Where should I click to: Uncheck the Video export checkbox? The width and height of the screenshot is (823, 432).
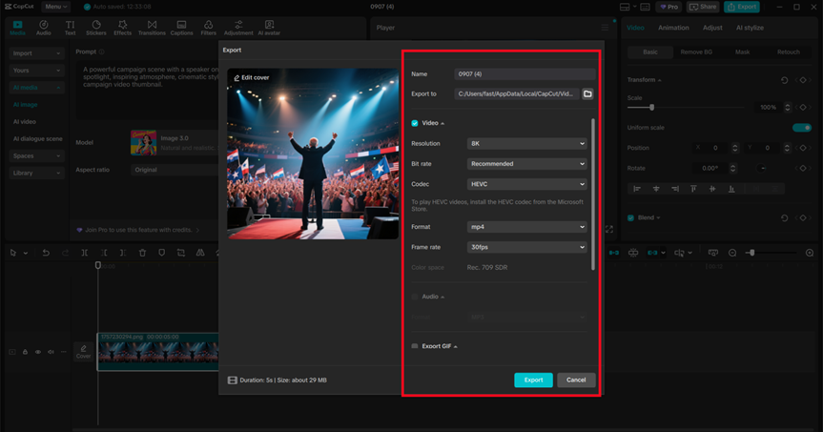tap(415, 123)
